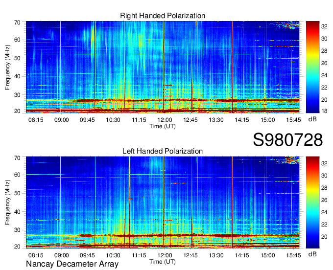This screenshot has height=270, width=333.
Task: Click the "22" value on the lower color bar
Action: [x=324, y=225]
